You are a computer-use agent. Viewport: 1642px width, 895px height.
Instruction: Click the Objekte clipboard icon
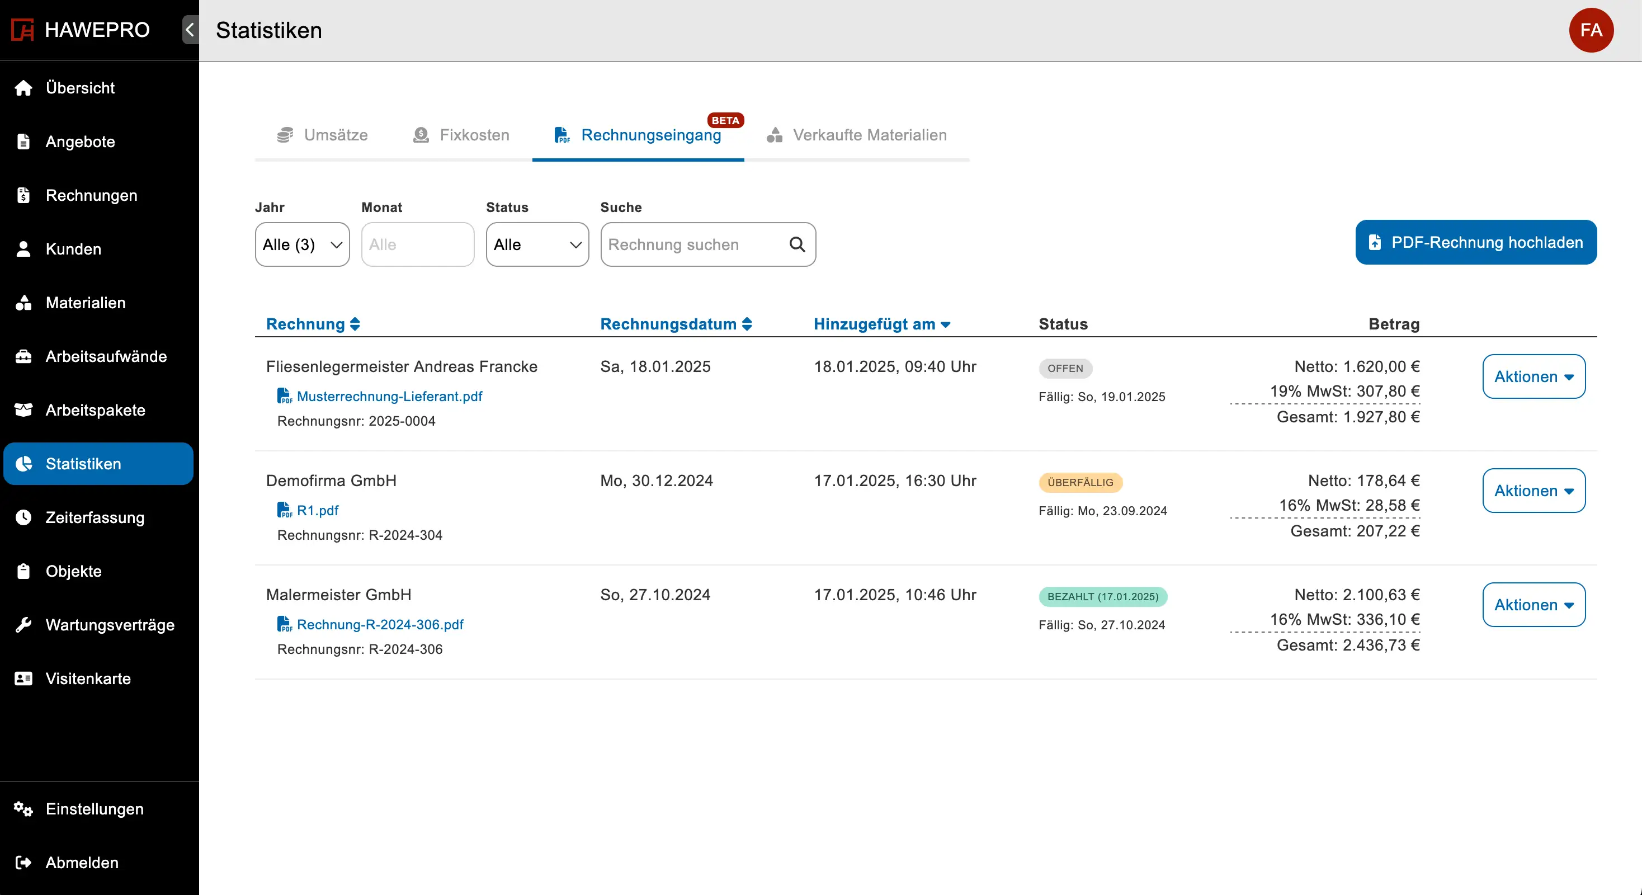(23, 571)
